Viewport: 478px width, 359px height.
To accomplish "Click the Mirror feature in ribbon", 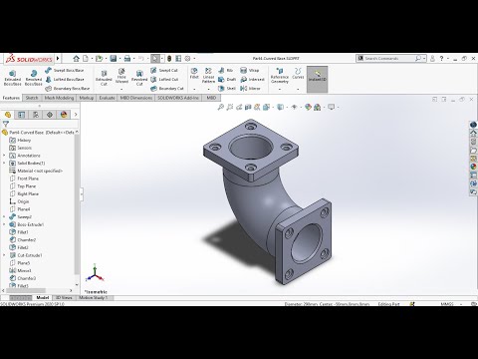I will click(250, 89).
